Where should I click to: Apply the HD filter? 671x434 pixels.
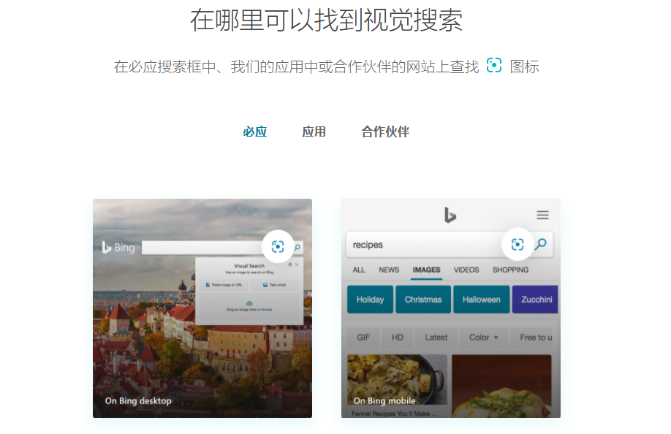[x=398, y=338]
